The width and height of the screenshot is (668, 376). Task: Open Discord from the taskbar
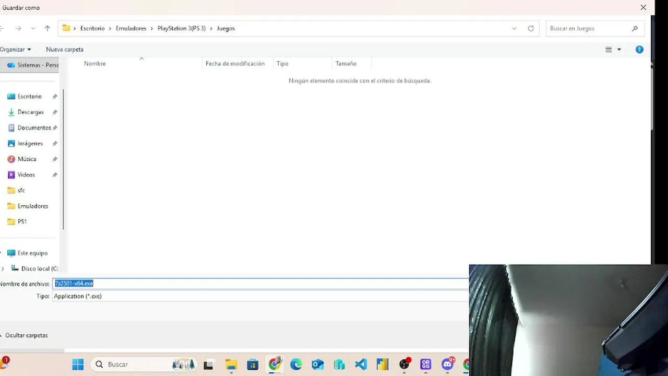(x=448, y=364)
